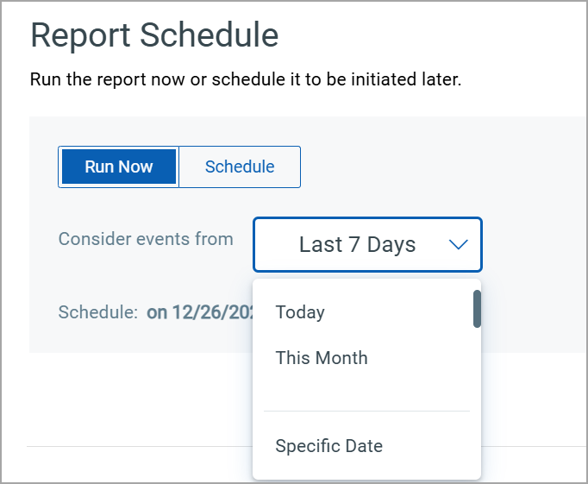Click the Consider events from label

coord(146,239)
